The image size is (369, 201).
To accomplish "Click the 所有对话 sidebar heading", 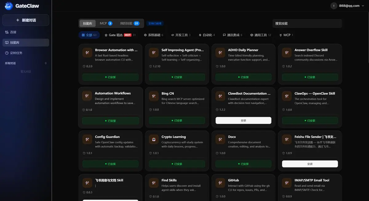I will 10,63.
